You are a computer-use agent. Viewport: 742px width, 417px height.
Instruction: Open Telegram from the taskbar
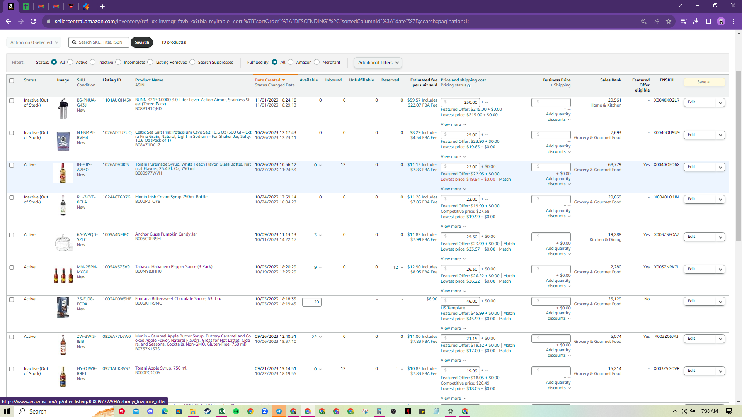[x=279, y=411]
